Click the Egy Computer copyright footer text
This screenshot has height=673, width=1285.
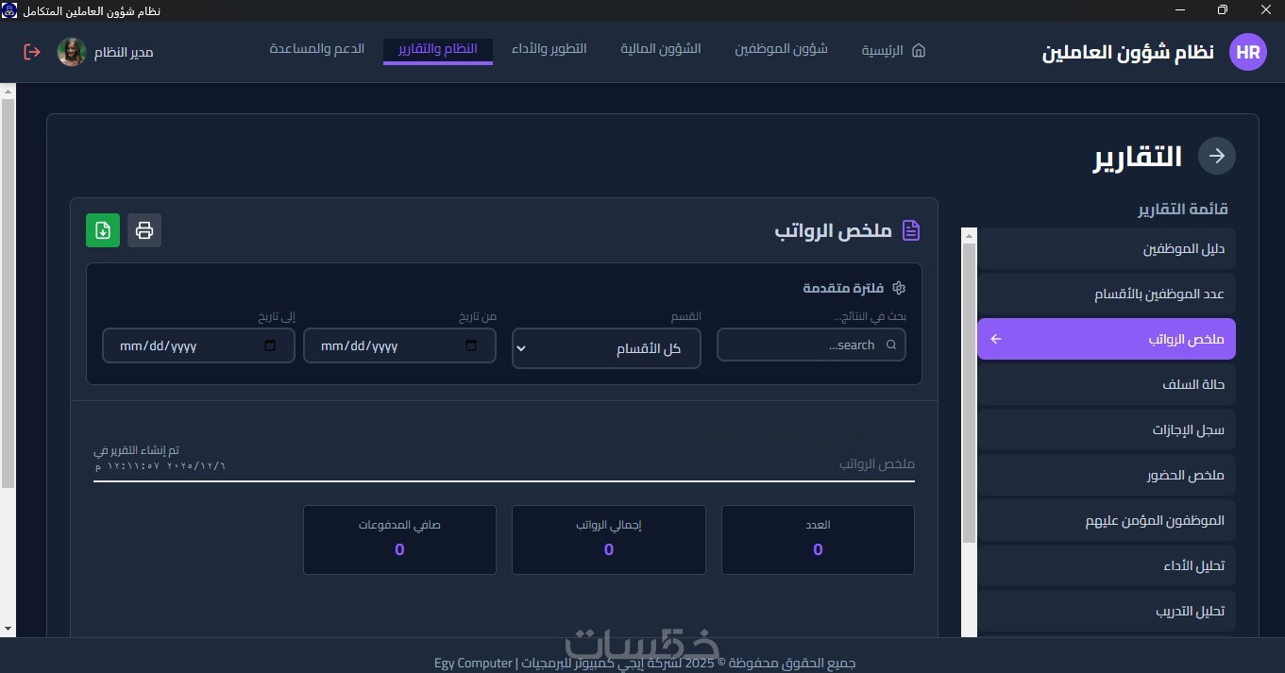[x=645, y=663]
